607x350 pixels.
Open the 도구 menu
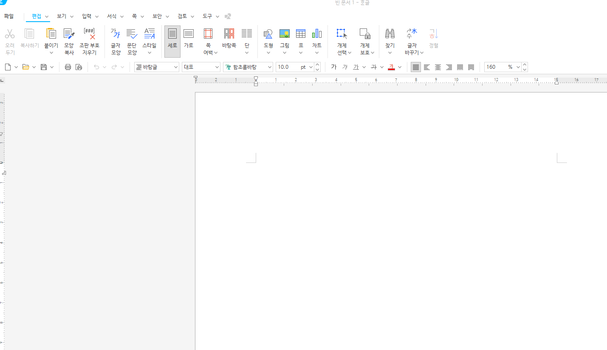click(x=207, y=16)
